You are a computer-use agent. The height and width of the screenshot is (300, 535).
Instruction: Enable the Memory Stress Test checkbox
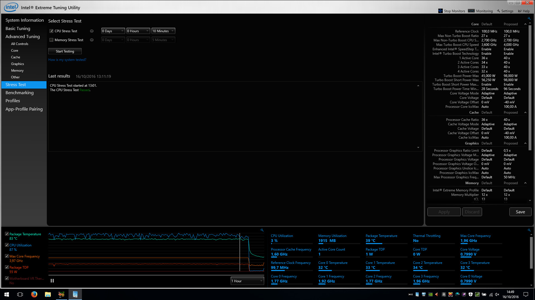51,40
